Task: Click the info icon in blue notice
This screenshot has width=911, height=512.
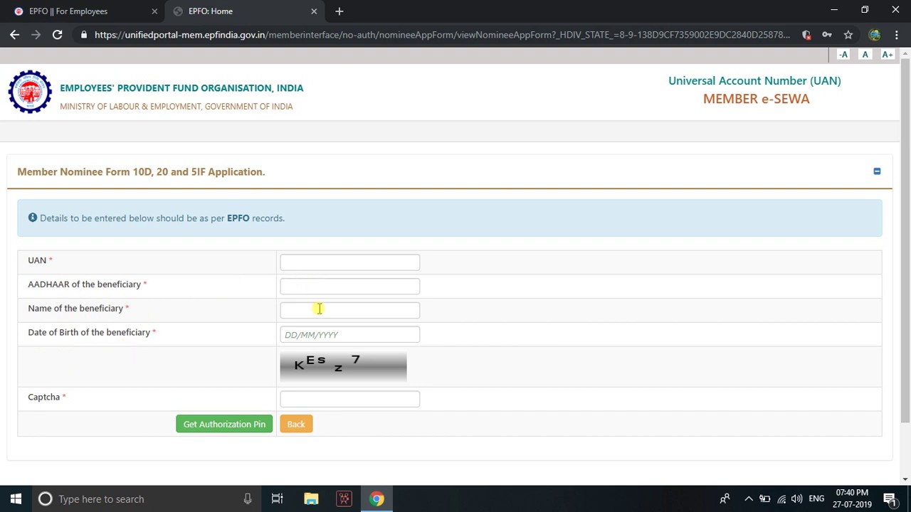Action: click(33, 218)
